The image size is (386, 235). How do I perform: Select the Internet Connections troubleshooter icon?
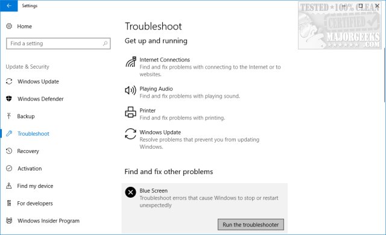click(x=131, y=62)
